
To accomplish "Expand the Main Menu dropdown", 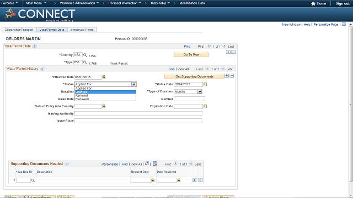I will coord(36,3).
